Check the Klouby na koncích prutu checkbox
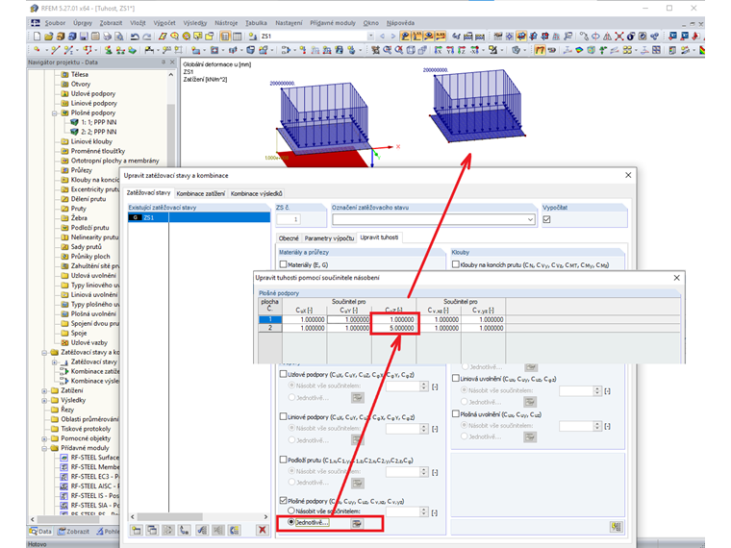 click(456, 264)
